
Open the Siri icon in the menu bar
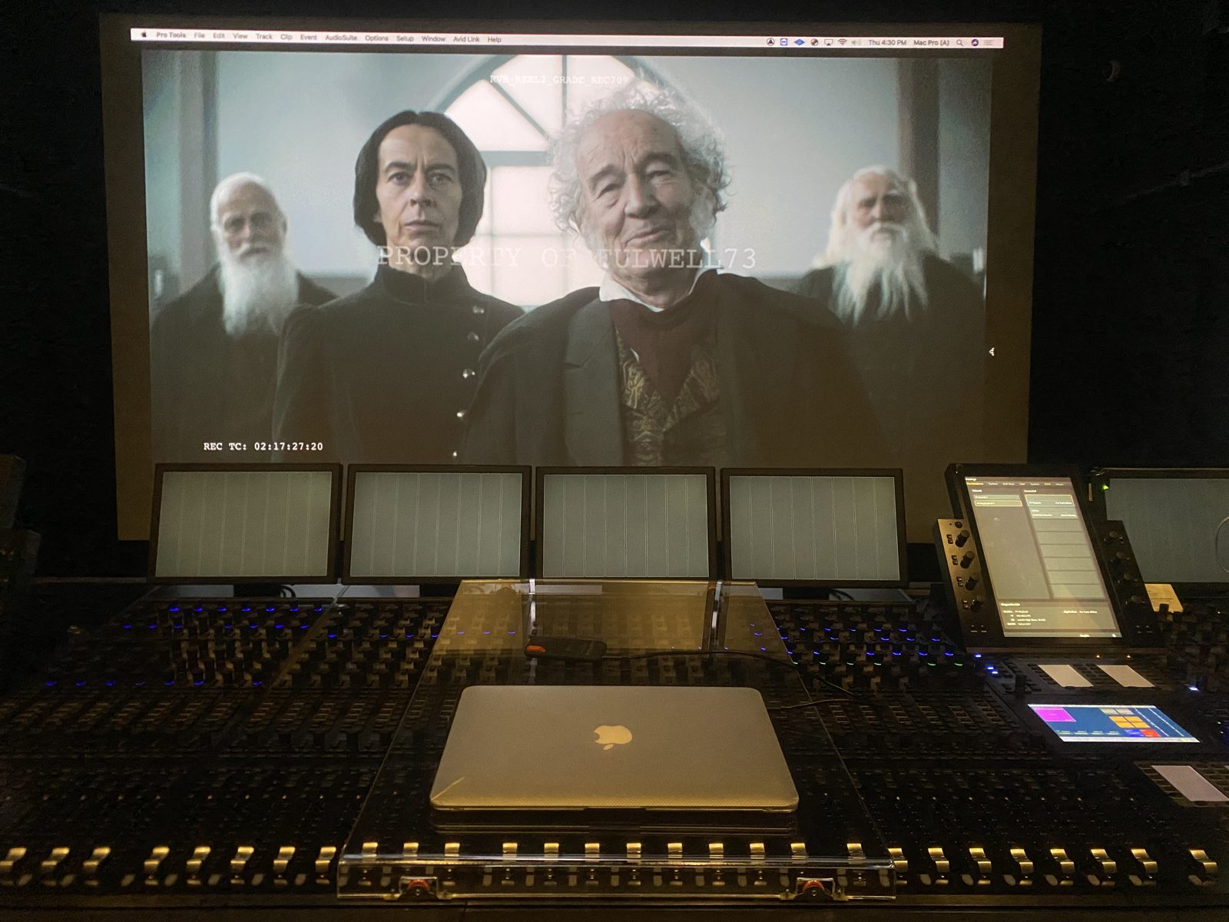click(975, 43)
